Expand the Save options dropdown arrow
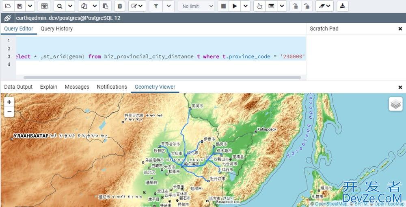 point(30,6)
